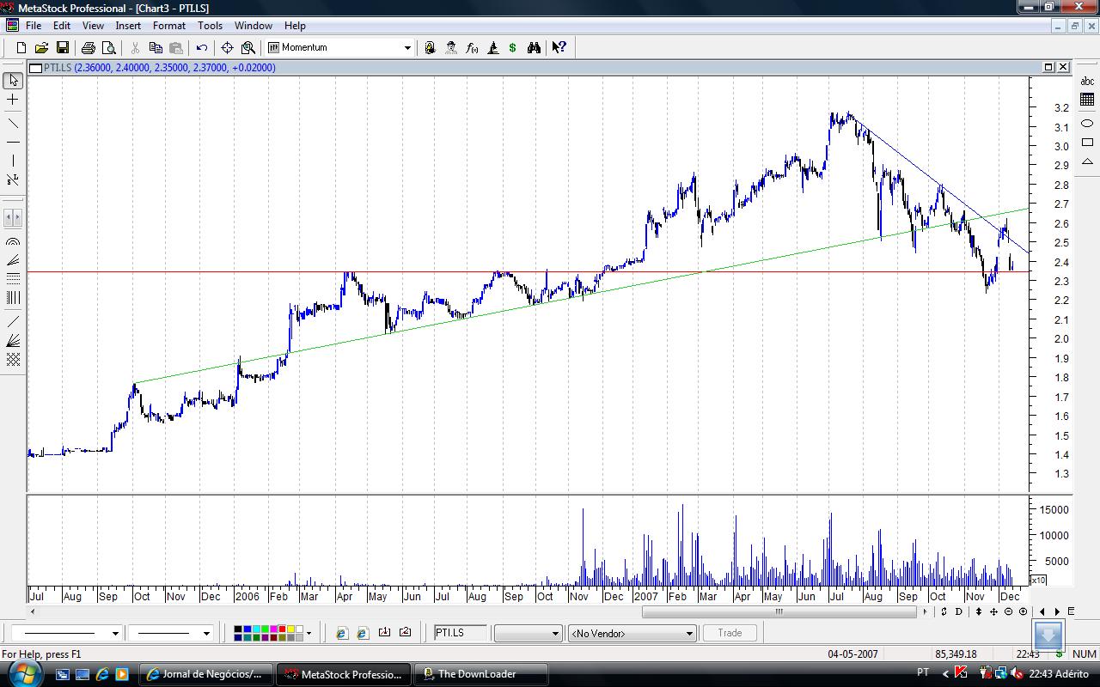Open the System Tester microscope icon
The width and height of the screenshot is (1100, 687).
(x=493, y=48)
